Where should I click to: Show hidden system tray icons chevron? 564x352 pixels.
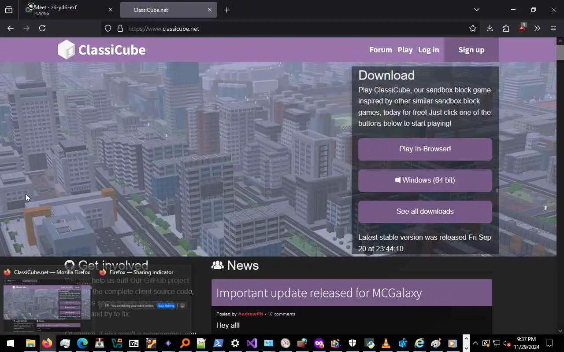(475, 343)
